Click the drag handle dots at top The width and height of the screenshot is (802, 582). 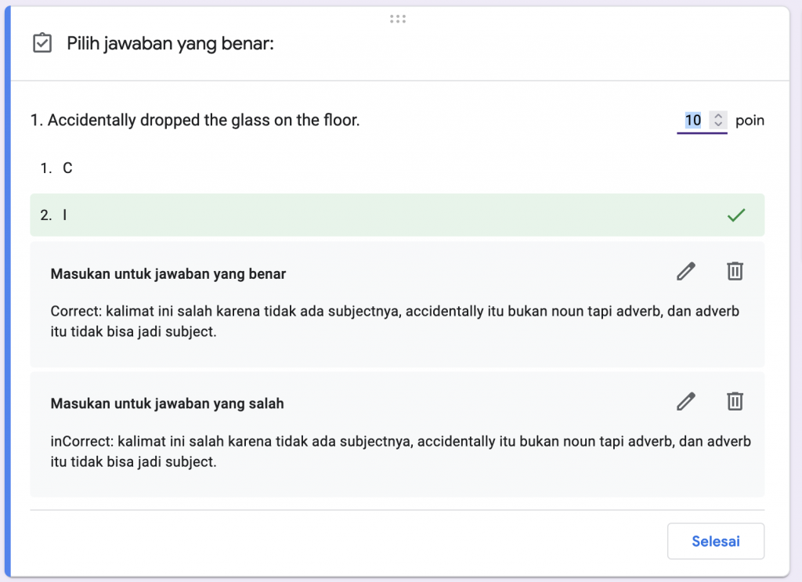pyautogui.click(x=397, y=19)
